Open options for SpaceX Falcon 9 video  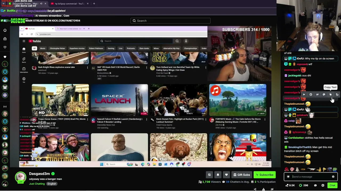pyautogui.click(x=147, y=120)
